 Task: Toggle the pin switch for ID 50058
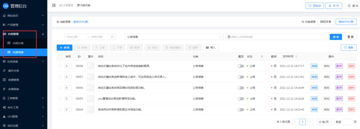point(241,66)
